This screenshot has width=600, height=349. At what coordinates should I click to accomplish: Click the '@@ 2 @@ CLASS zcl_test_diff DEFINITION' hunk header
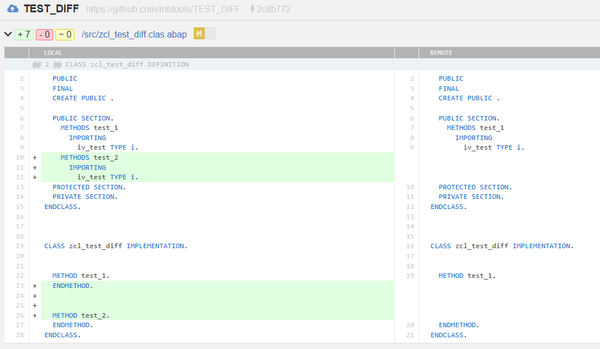pos(110,64)
